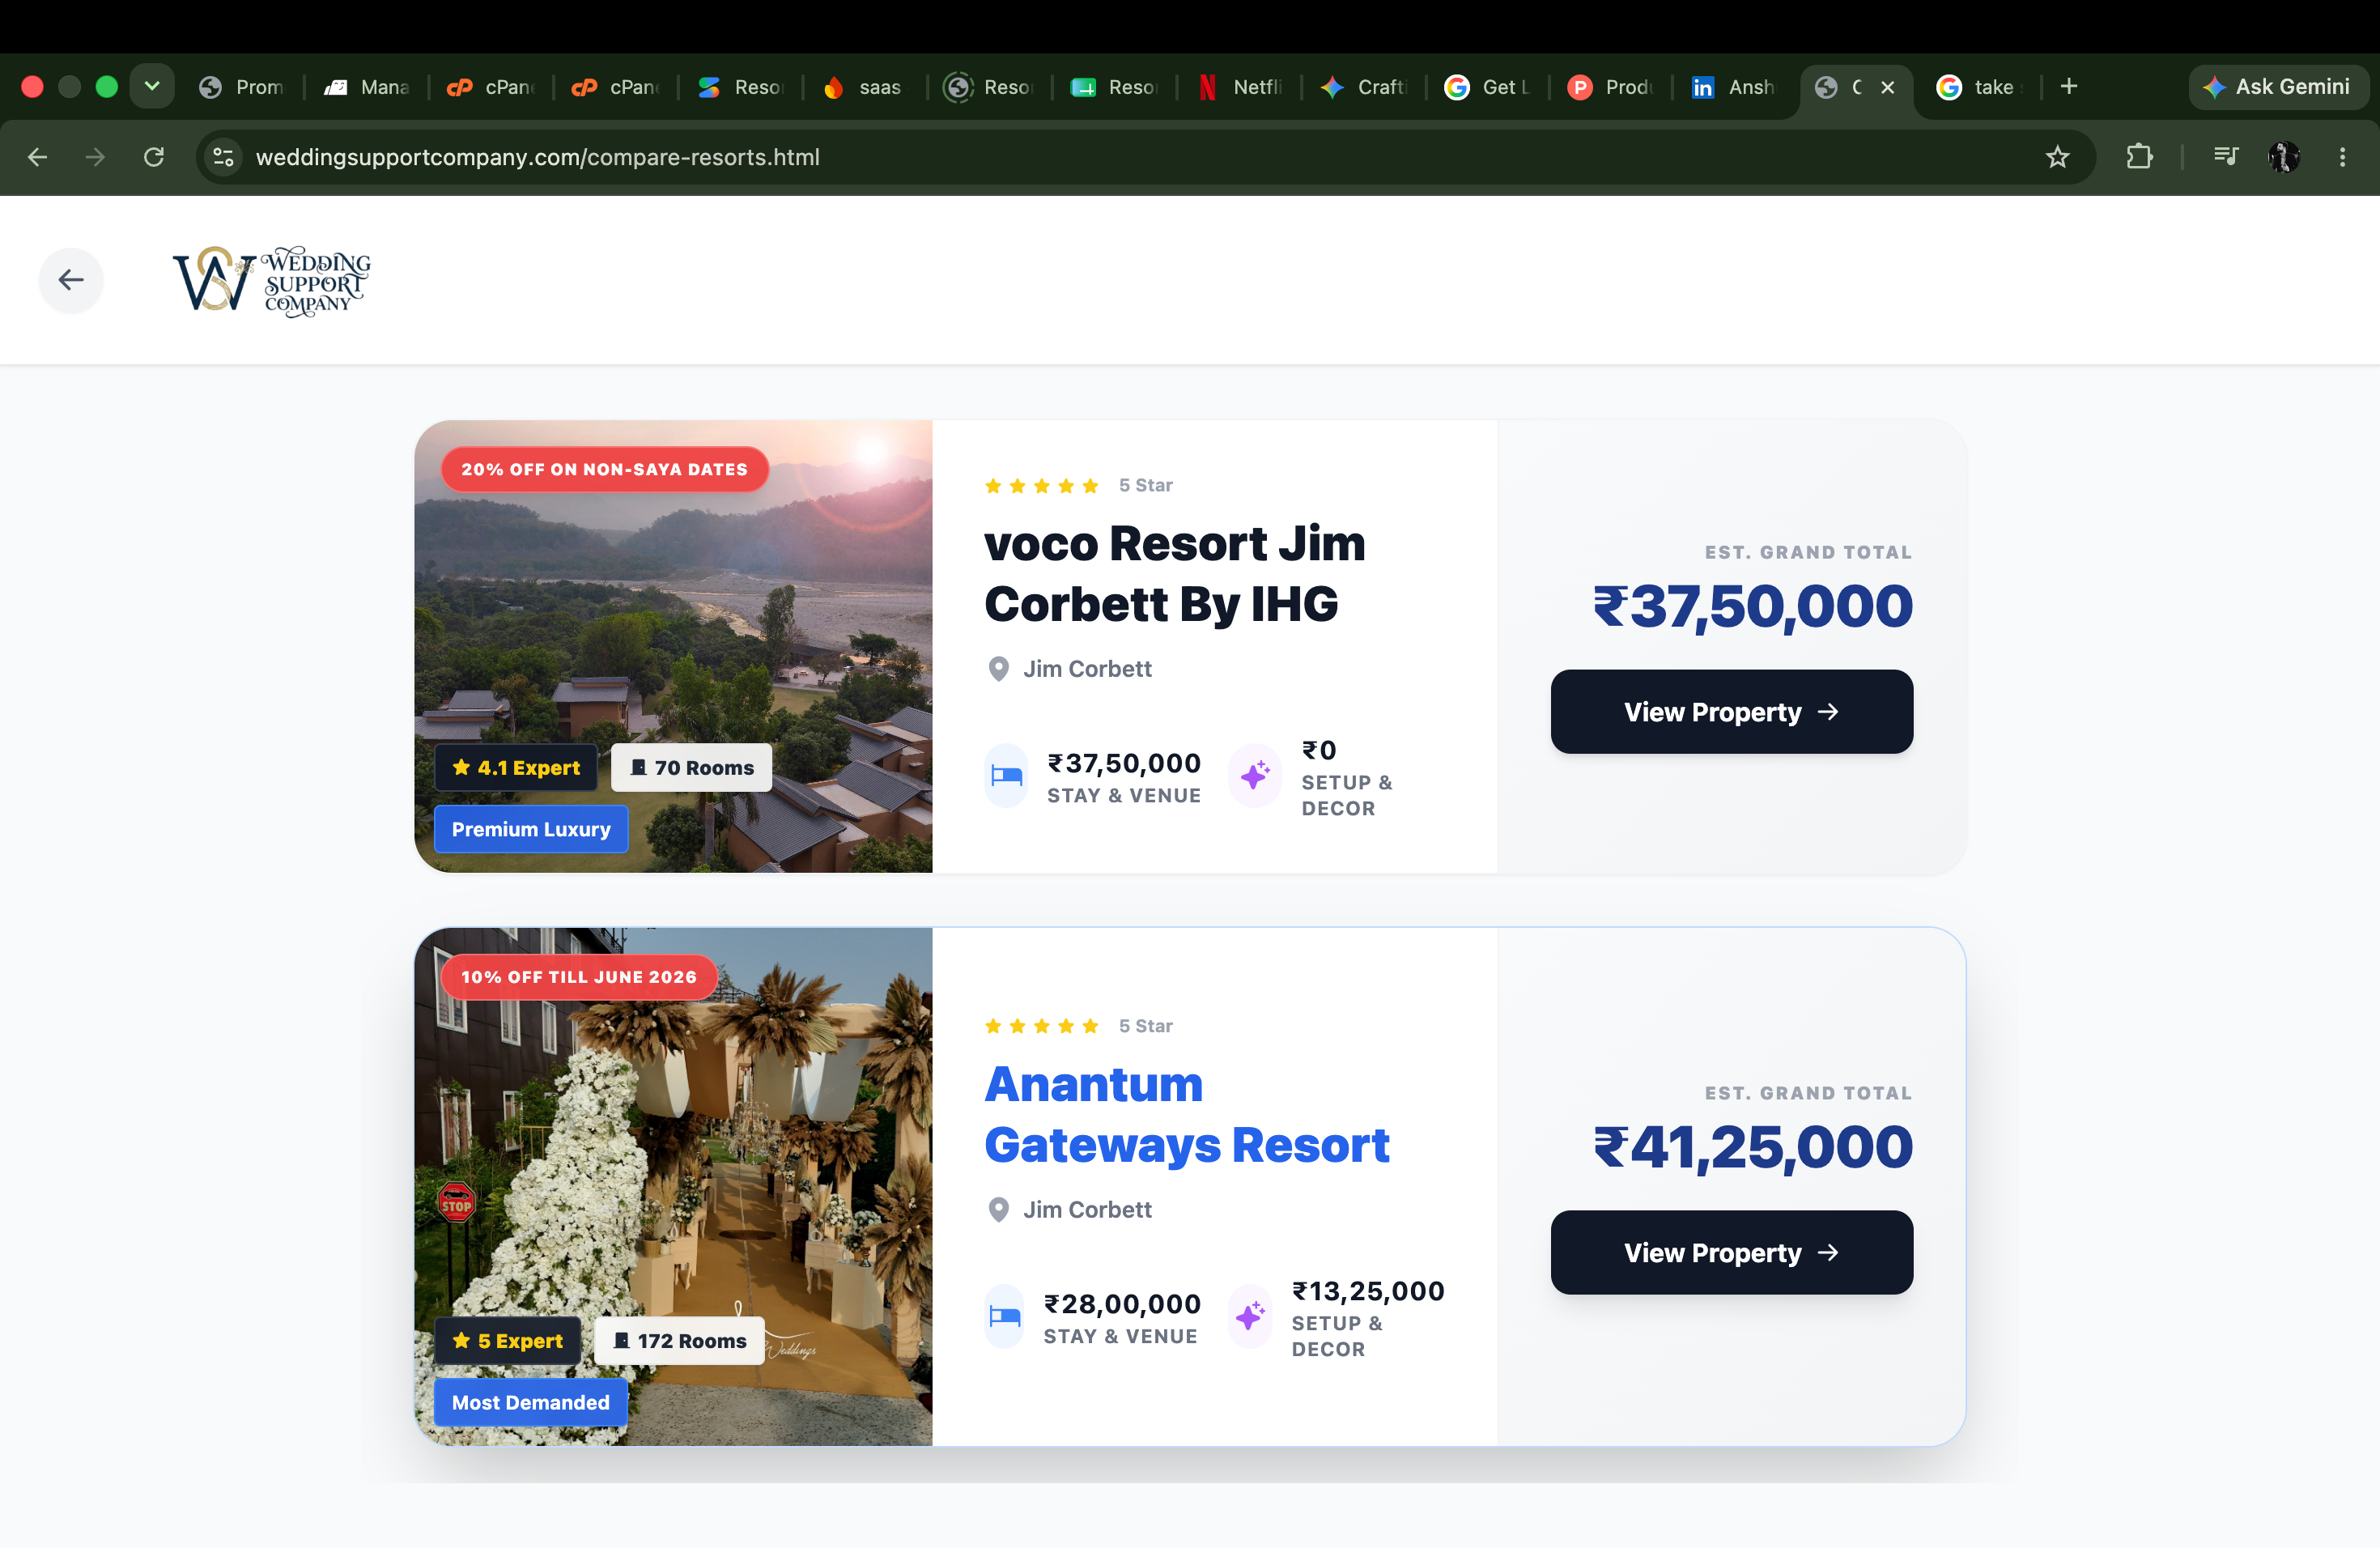Go back using the browser back arrow

tap(38, 157)
